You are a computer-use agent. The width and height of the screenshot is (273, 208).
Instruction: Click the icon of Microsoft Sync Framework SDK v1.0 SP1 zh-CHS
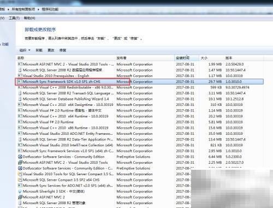click(x=20, y=81)
